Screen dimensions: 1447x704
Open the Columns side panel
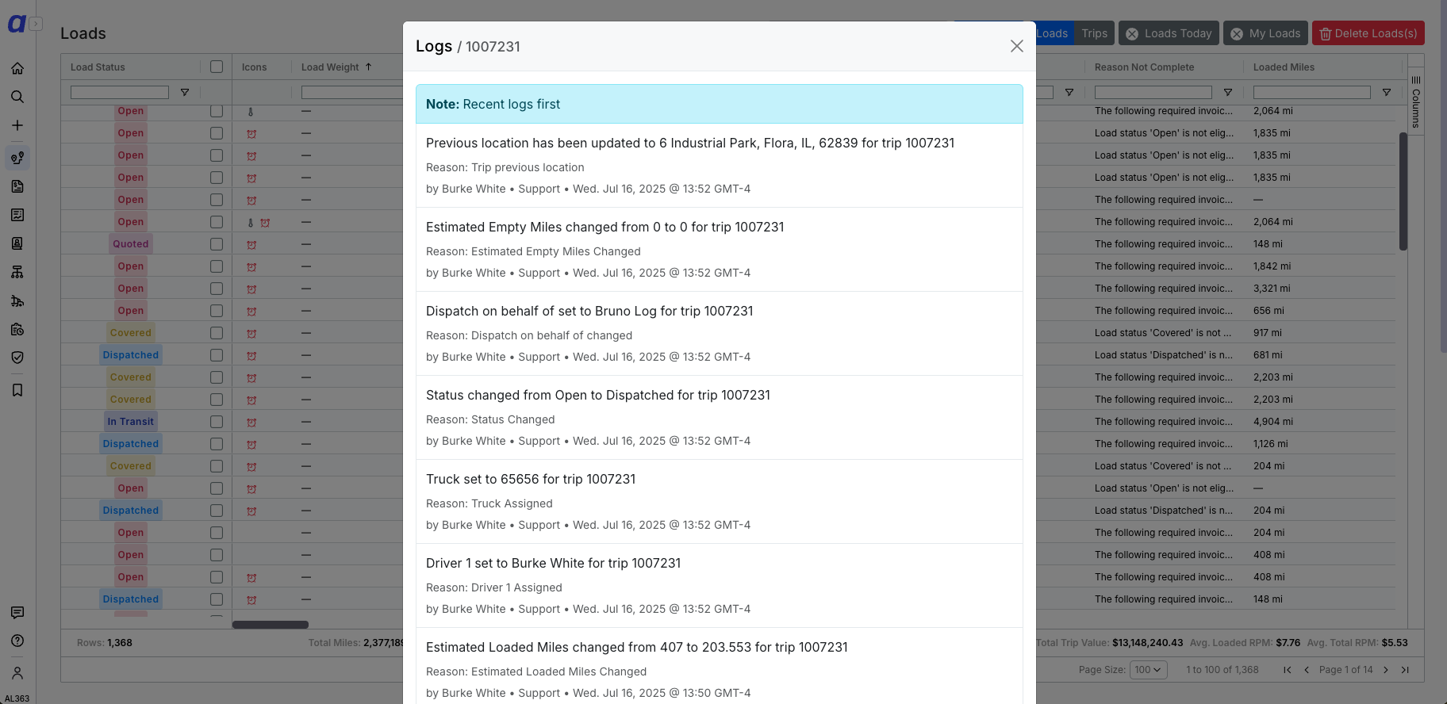click(x=1416, y=101)
